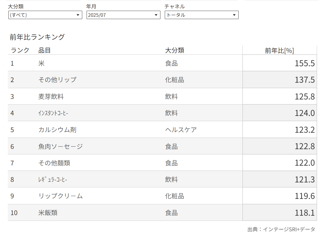Click the その他リップ item
Viewport: 322px width, 233px height.
[x=57, y=80]
